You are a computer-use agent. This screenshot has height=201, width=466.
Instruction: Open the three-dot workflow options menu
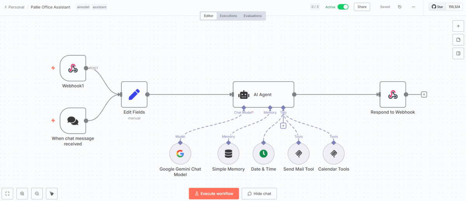coord(413,7)
